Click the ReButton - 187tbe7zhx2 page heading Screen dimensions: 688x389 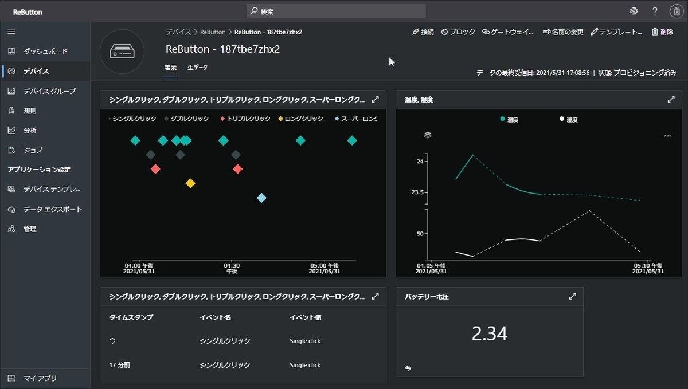222,49
